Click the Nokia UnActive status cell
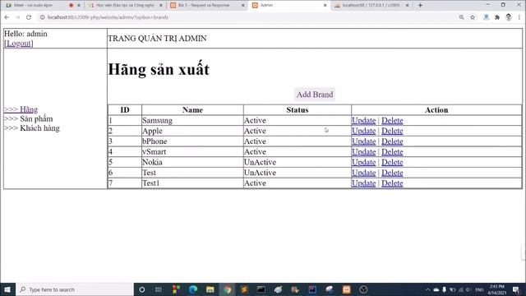The width and height of the screenshot is (526, 296). [x=298, y=162]
